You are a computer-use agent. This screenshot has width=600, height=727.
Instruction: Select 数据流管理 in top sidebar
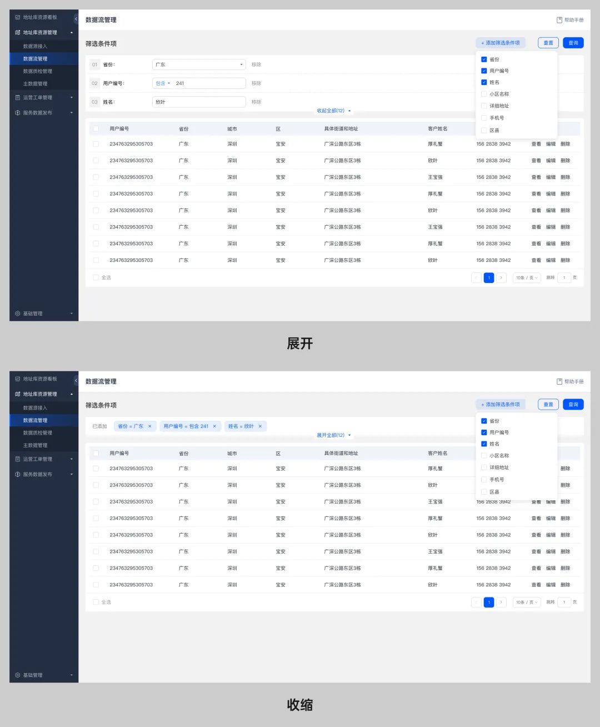[44, 58]
